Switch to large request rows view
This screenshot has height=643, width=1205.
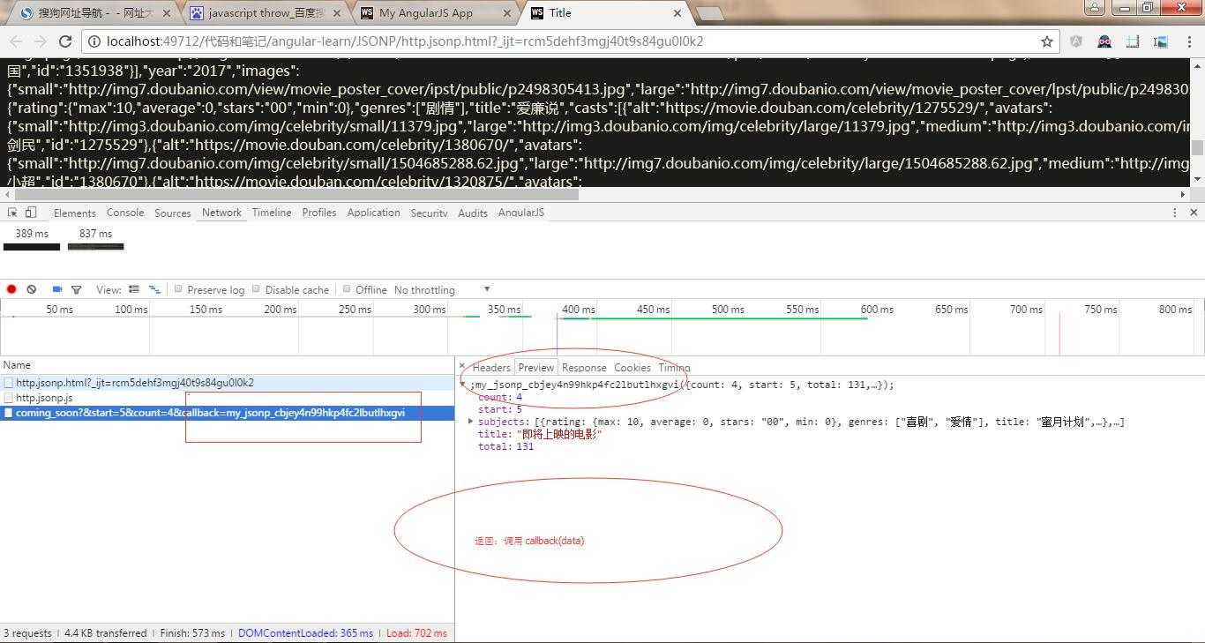coord(134,289)
